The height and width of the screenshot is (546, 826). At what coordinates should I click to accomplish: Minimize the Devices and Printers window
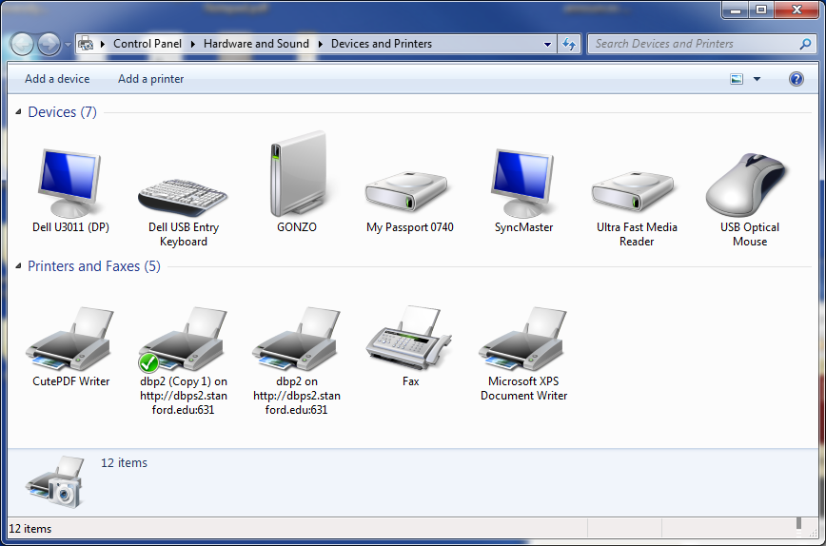736,10
